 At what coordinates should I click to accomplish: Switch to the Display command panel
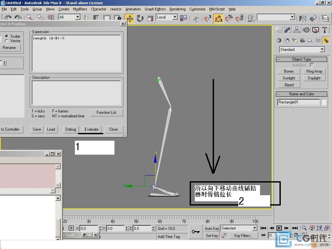tap(315, 30)
